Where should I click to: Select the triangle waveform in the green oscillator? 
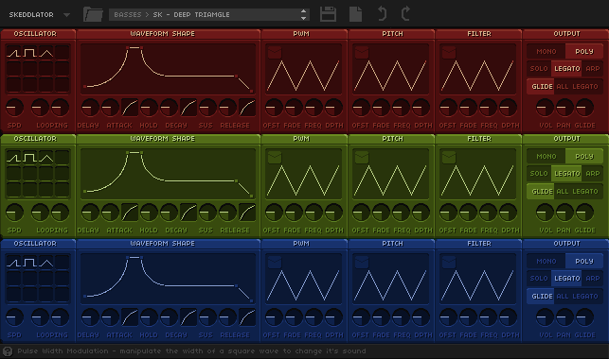click(x=45, y=157)
